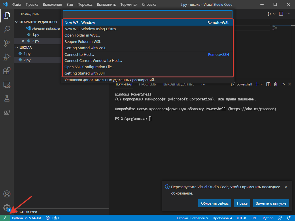Select Reopen Folder in WSL

click(148, 41)
